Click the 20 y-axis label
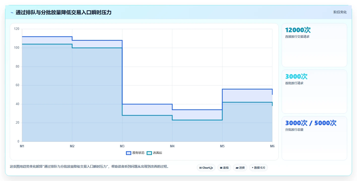The image size is (357, 181). pos(17,123)
